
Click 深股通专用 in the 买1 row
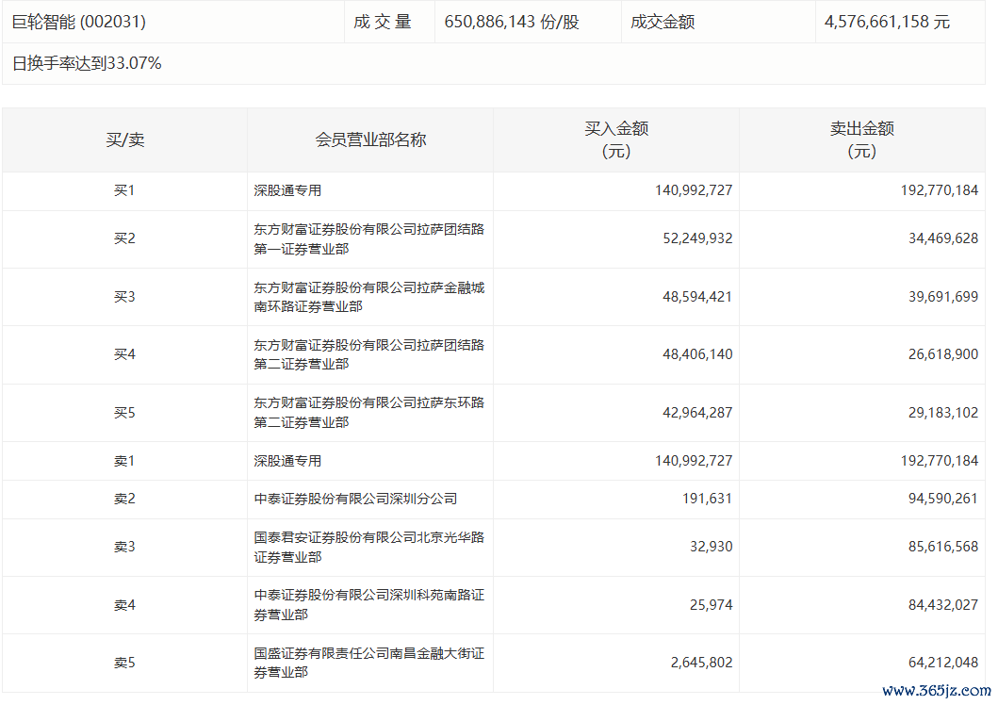coord(287,190)
